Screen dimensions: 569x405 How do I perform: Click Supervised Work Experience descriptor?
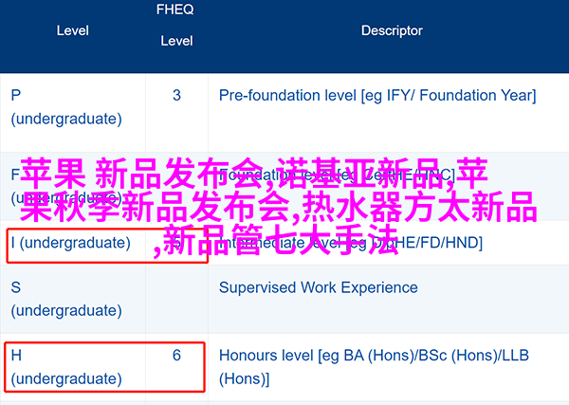(319, 287)
